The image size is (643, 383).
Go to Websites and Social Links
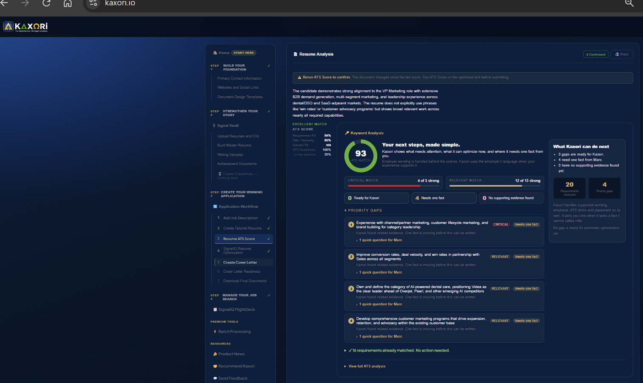(x=238, y=87)
